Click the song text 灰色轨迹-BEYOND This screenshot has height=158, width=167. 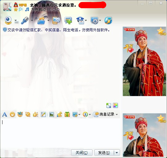pos(45,10)
